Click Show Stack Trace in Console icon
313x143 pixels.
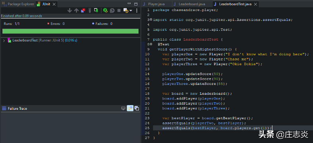[124, 108]
